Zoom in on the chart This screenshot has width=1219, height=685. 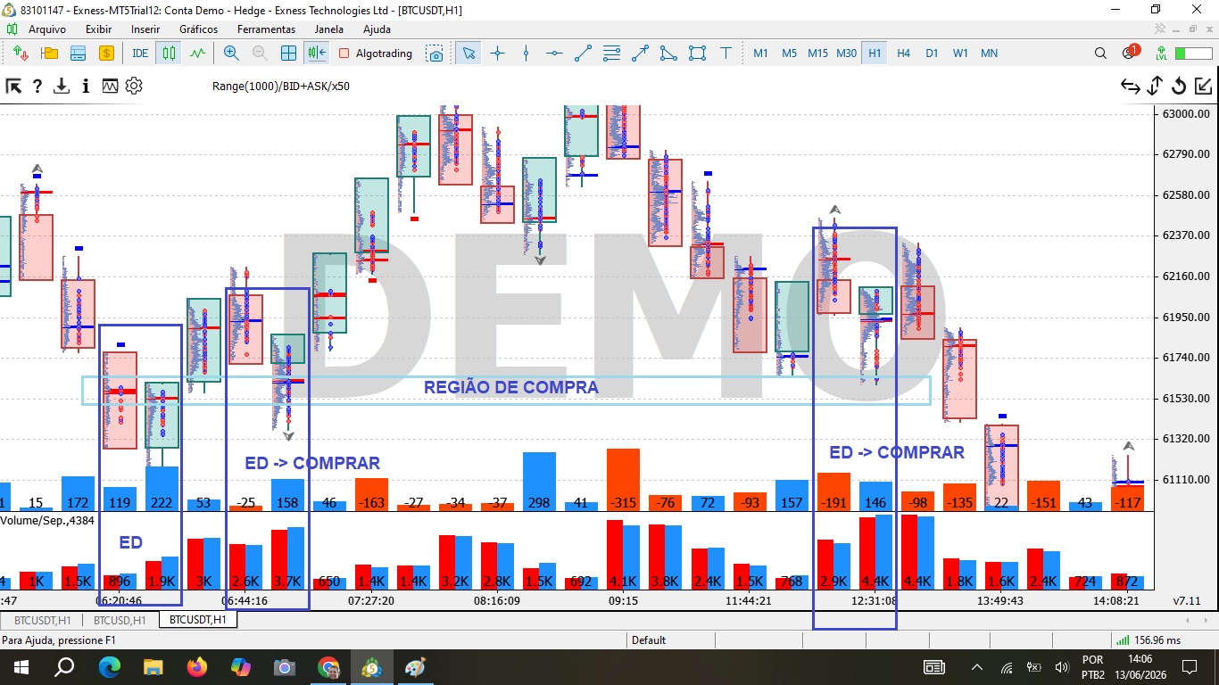231,53
